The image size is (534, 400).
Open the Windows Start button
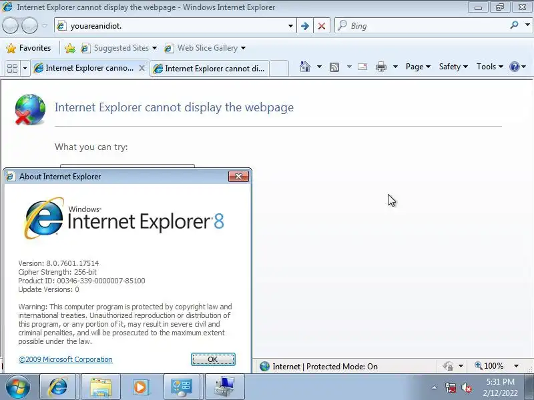(18, 387)
